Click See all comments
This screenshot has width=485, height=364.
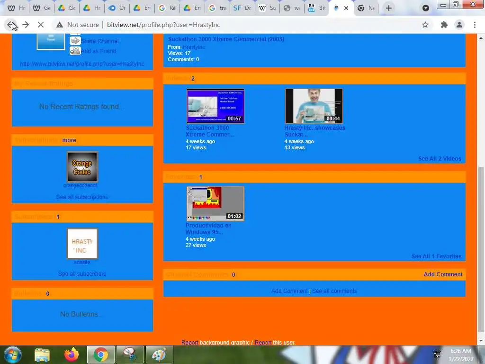point(334,291)
